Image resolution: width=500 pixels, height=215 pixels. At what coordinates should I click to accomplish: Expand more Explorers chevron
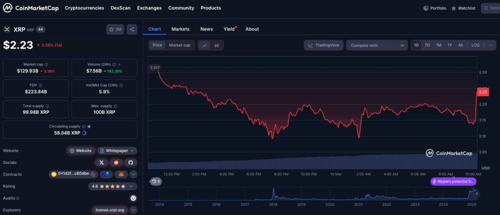tap(133, 210)
